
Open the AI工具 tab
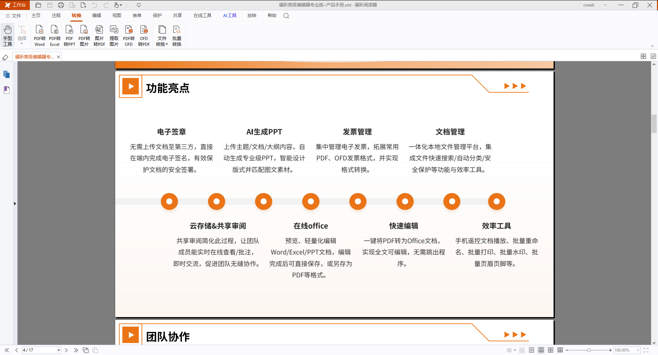pyautogui.click(x=230, y=16)
